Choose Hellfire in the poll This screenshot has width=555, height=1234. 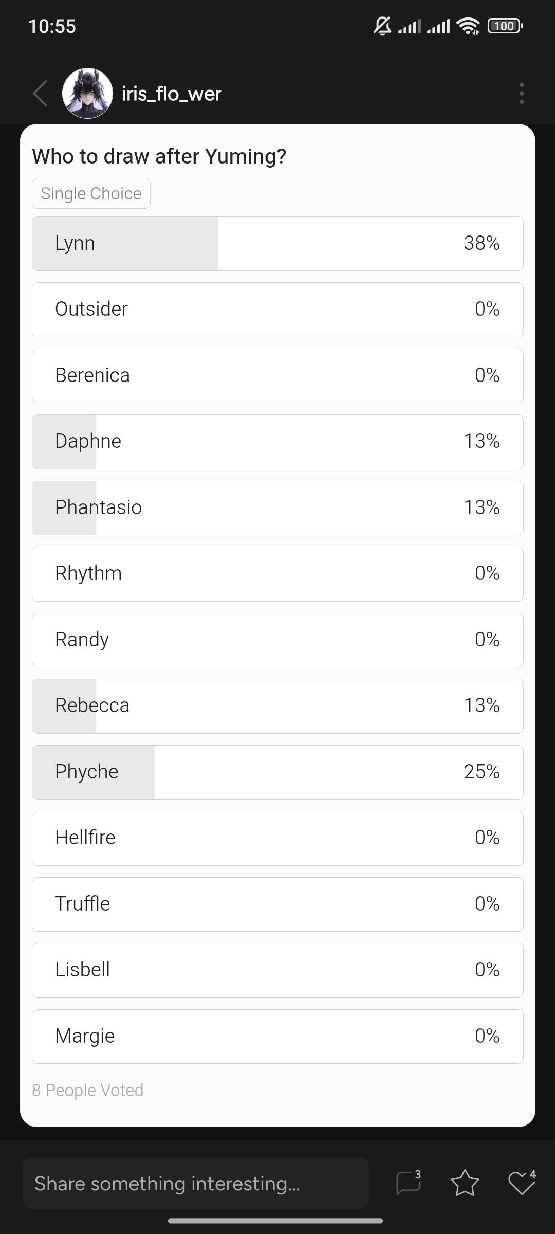tap(277, 838)
